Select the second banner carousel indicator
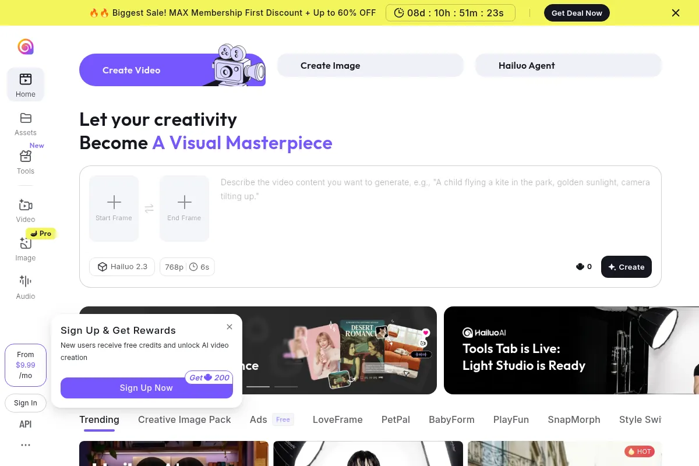 pos(286,386)
